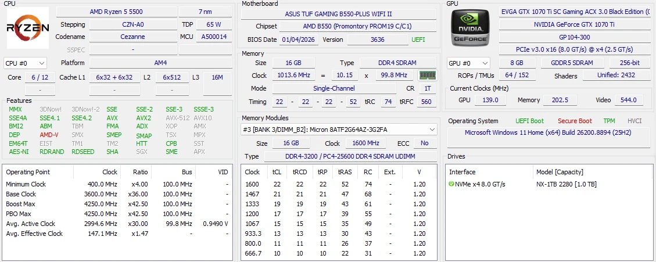Click the red Secure Boot label
Viewport: 656px width, 262px height.
(x=575, y=121)
